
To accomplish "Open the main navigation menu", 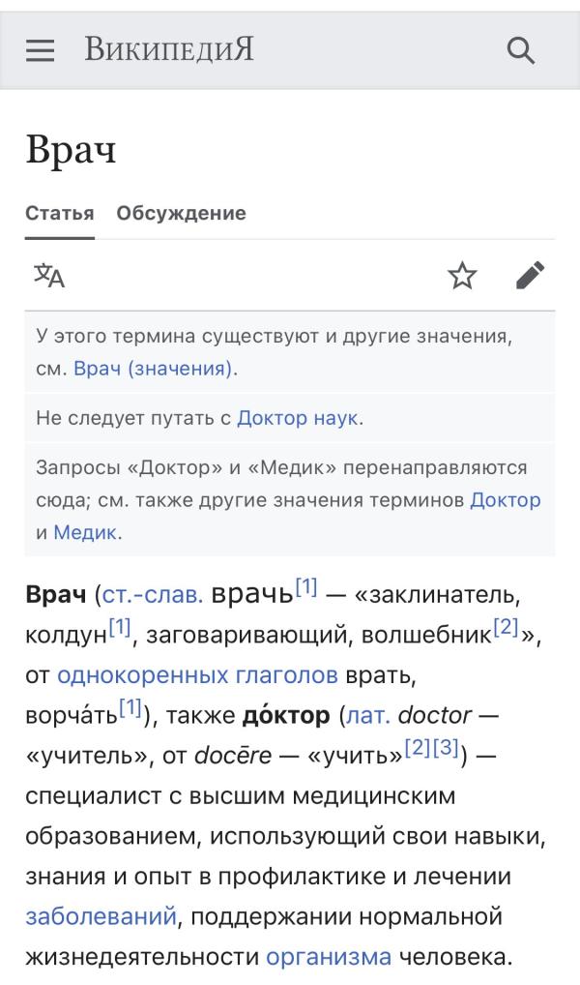I will [x=39, y=49].
